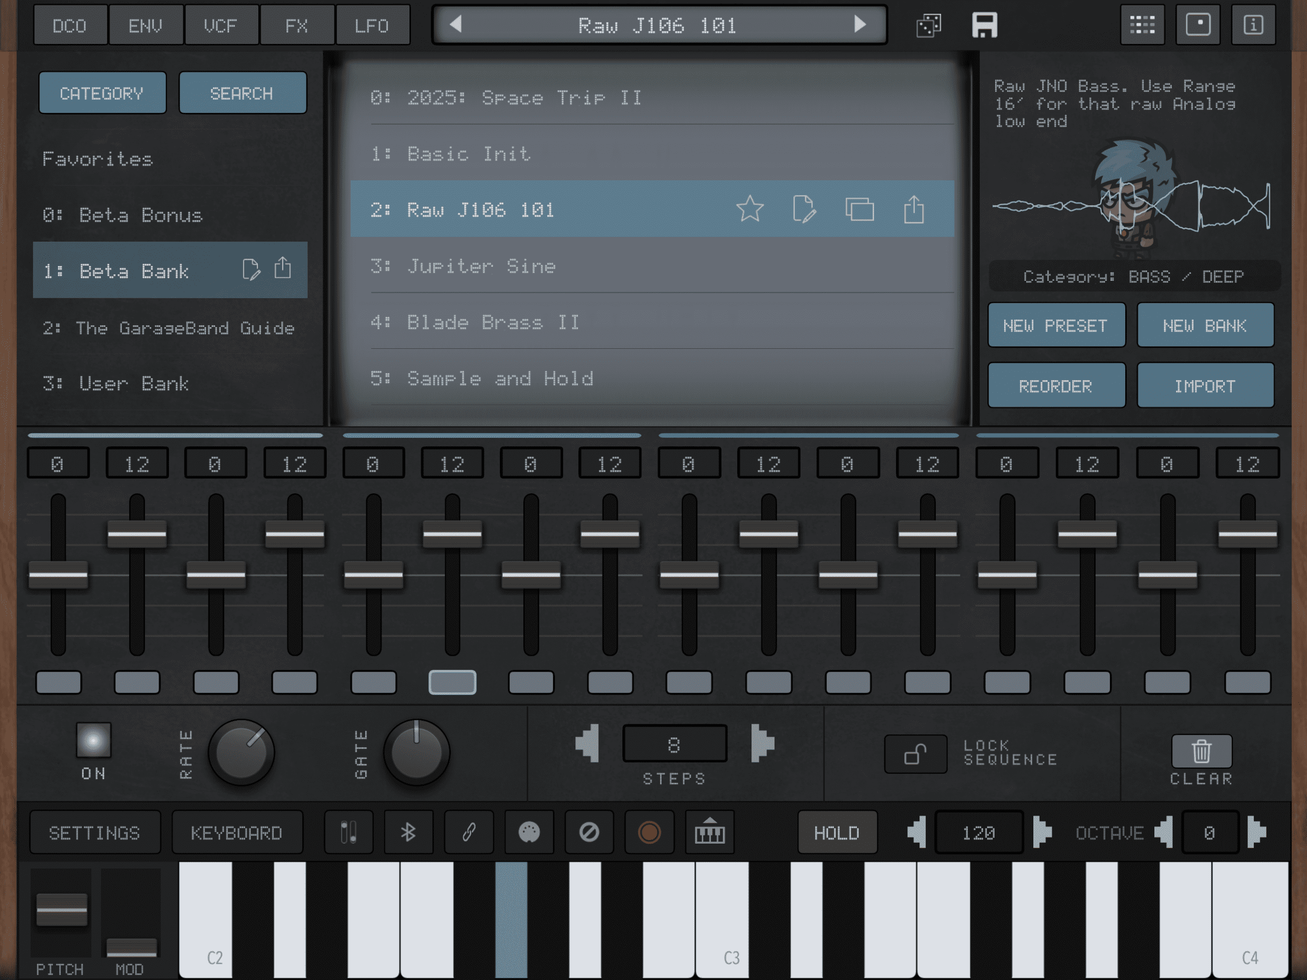Decrease the tempo from 120

pos(916,832)
